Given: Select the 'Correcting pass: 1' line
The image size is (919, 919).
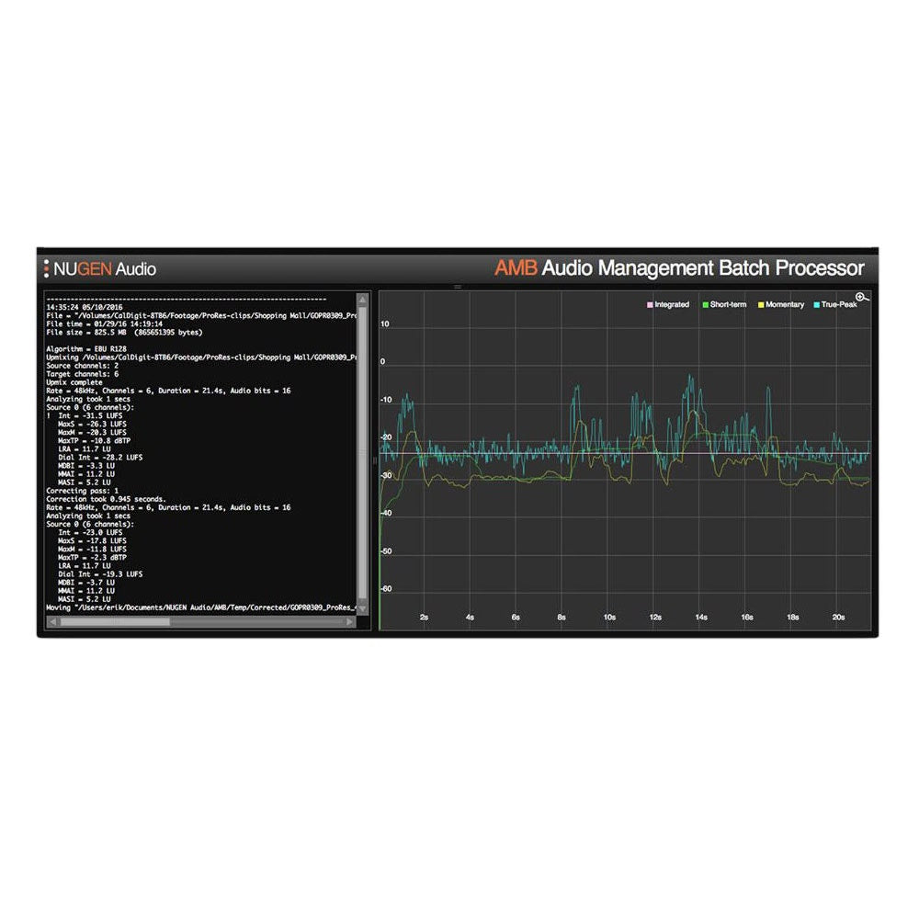Looking at the screenshot, I should (82, 491).
